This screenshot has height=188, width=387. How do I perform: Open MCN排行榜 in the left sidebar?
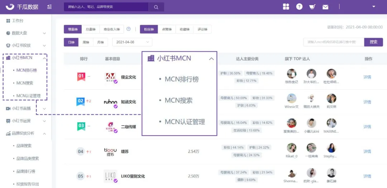27,70
